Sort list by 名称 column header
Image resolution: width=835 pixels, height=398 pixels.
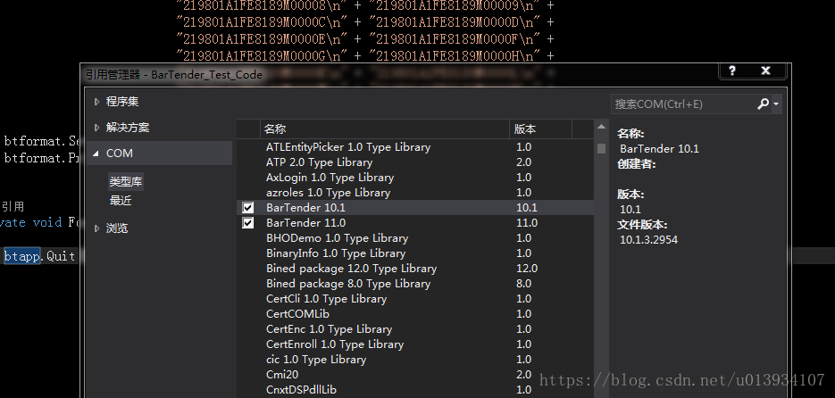tap(386, 129)
